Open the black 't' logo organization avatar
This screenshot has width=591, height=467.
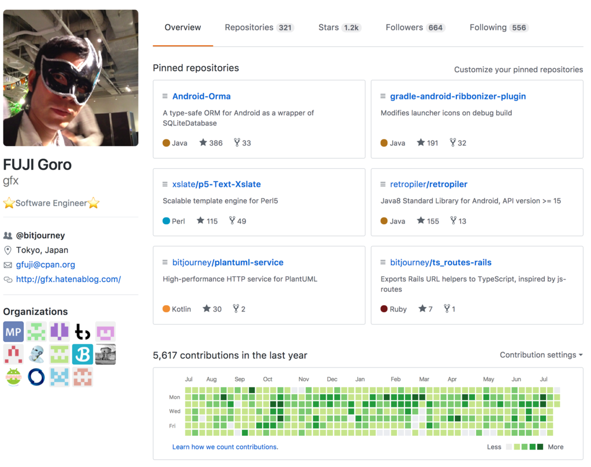coord(83,332)
